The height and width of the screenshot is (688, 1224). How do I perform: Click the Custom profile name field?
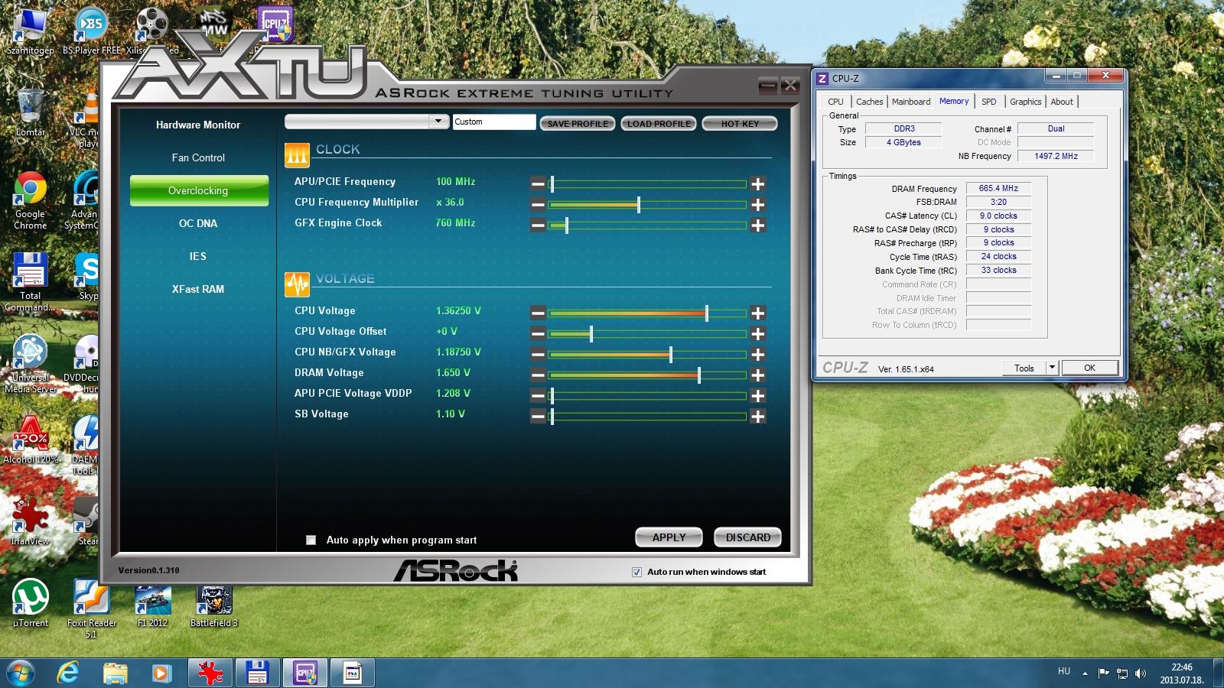pos(494,122)
